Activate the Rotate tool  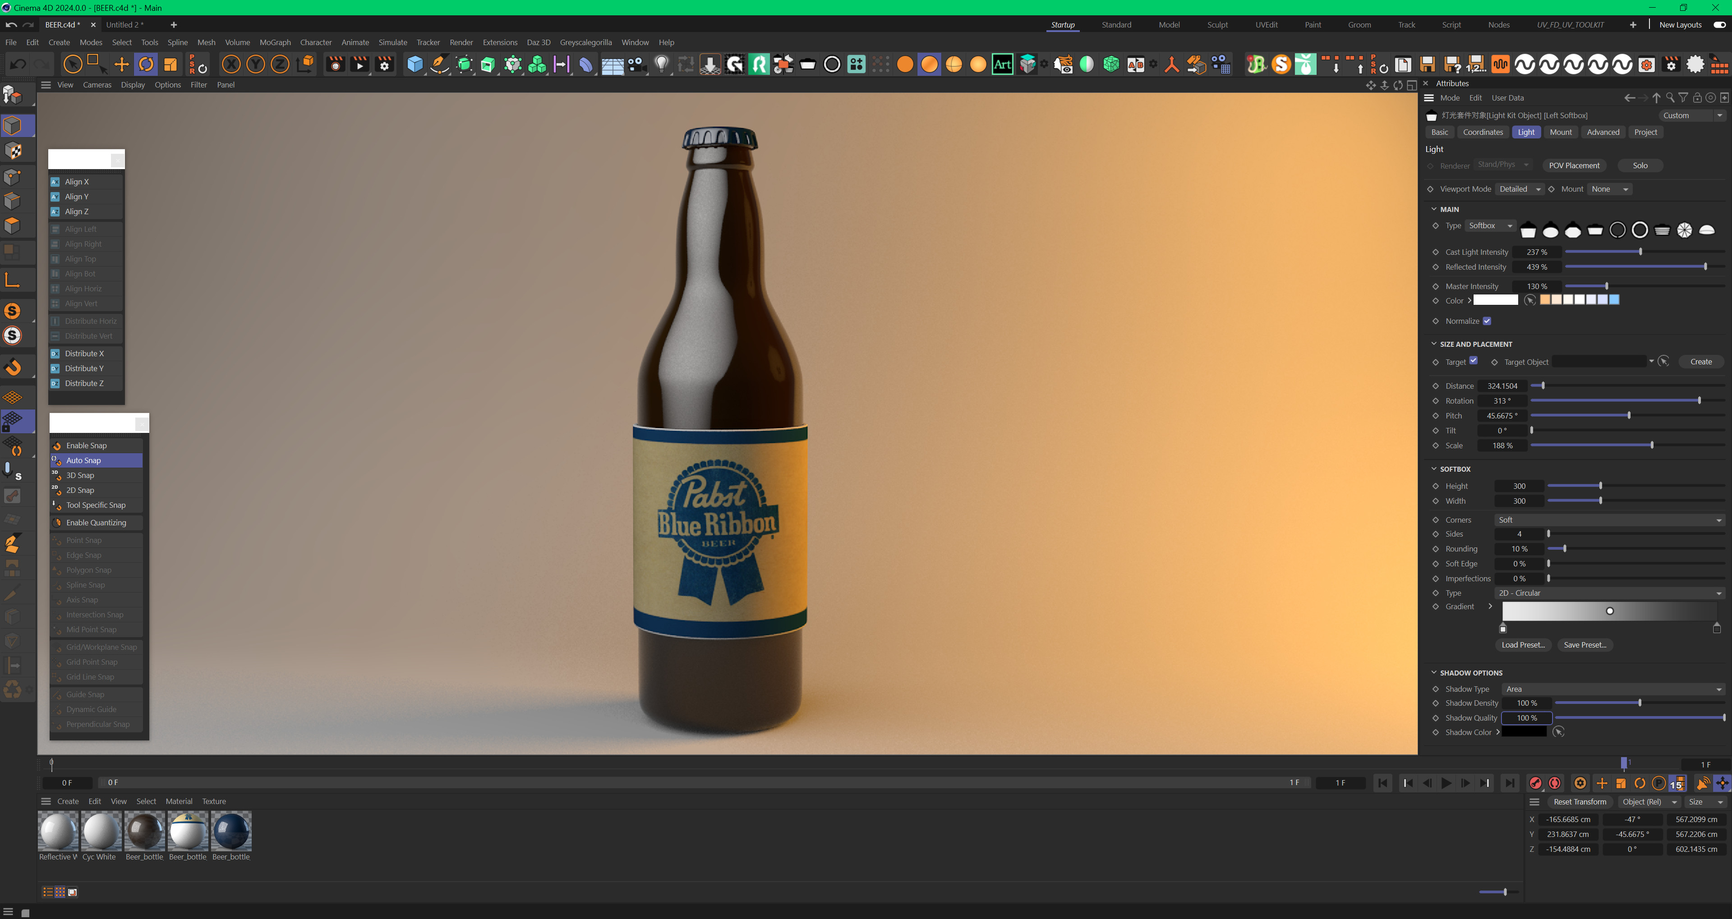(146, 64)
